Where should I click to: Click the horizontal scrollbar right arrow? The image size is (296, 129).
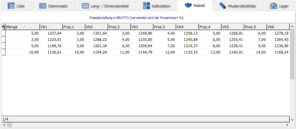point(287,125)
